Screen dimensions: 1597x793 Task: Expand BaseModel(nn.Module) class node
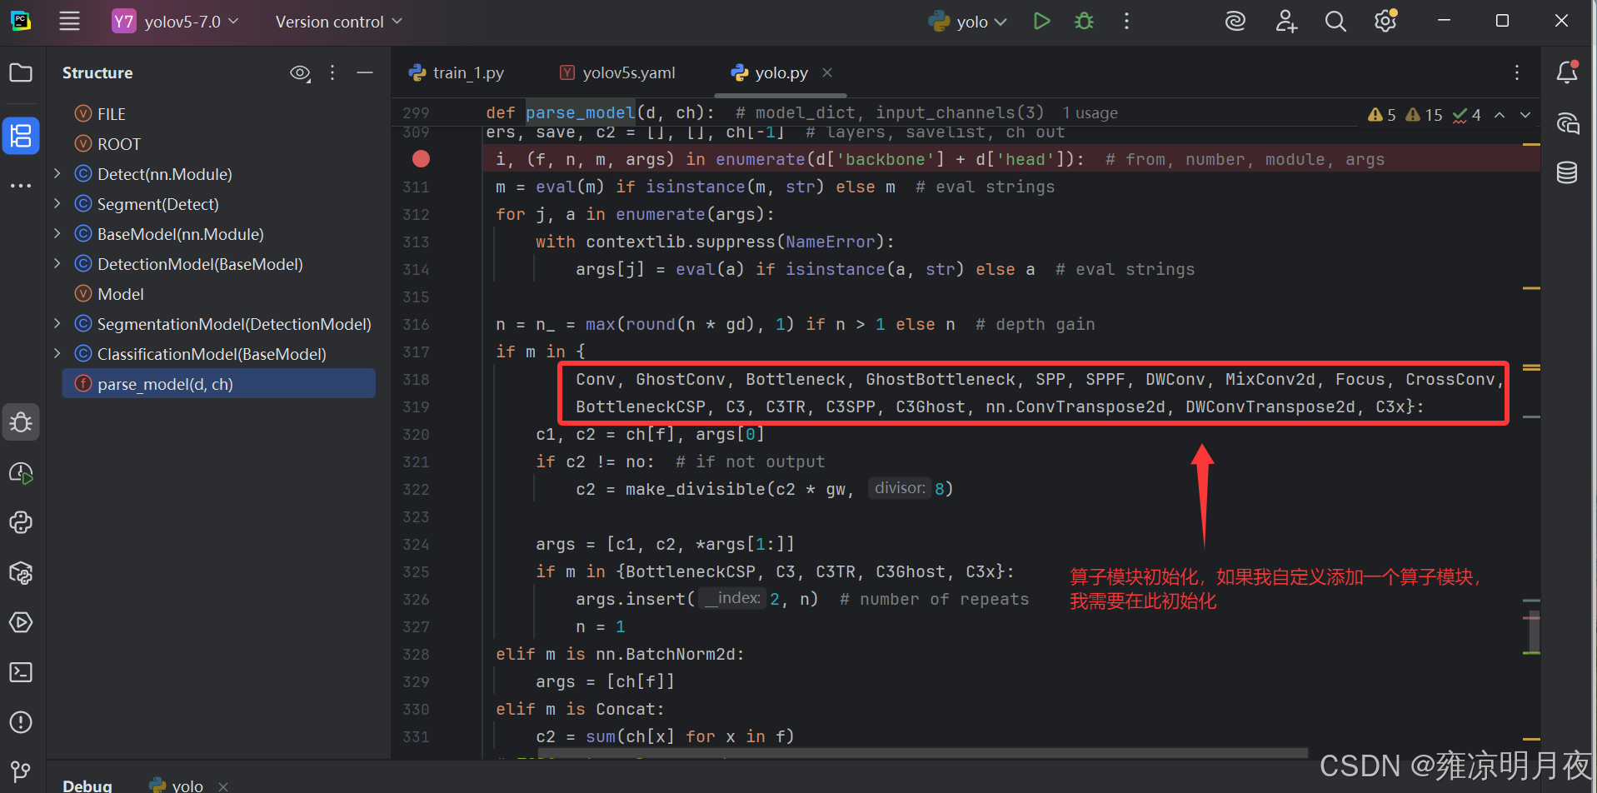pyautogui.click(x=57, y=233)
